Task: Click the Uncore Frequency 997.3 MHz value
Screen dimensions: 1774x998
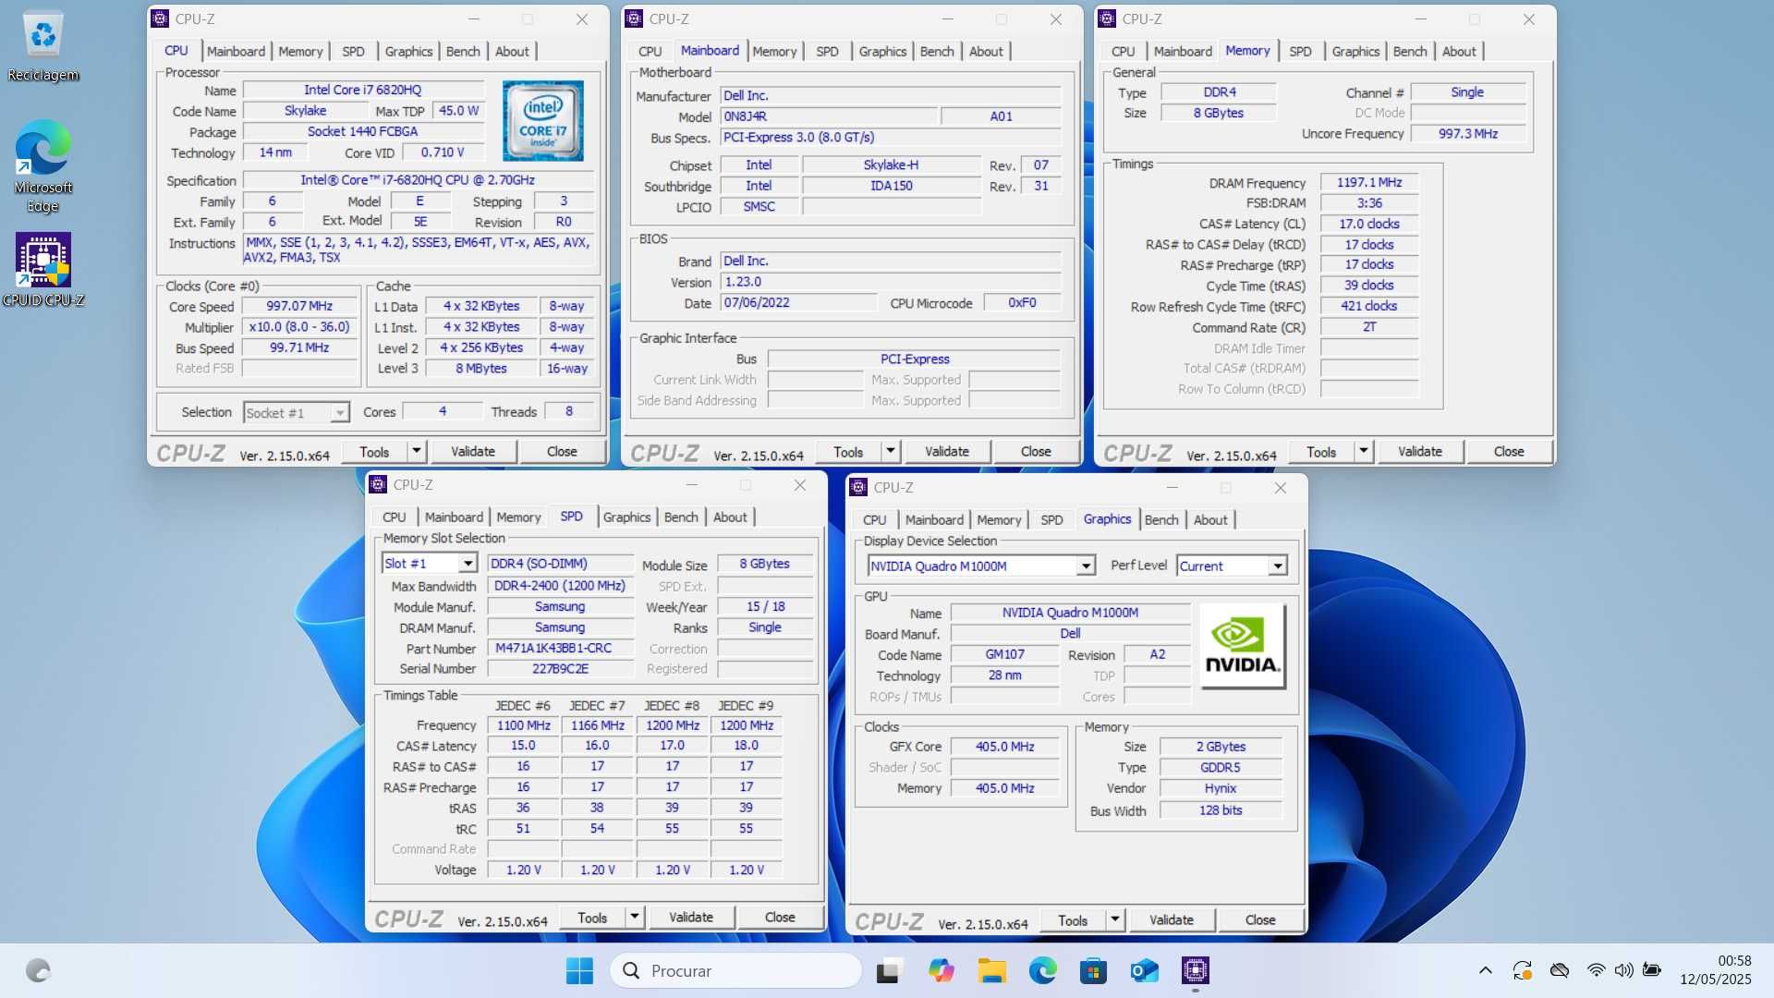Action: (x=1468, y=134)
